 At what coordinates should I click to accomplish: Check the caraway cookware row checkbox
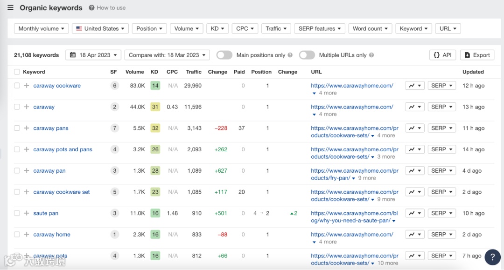pos(17,86)
